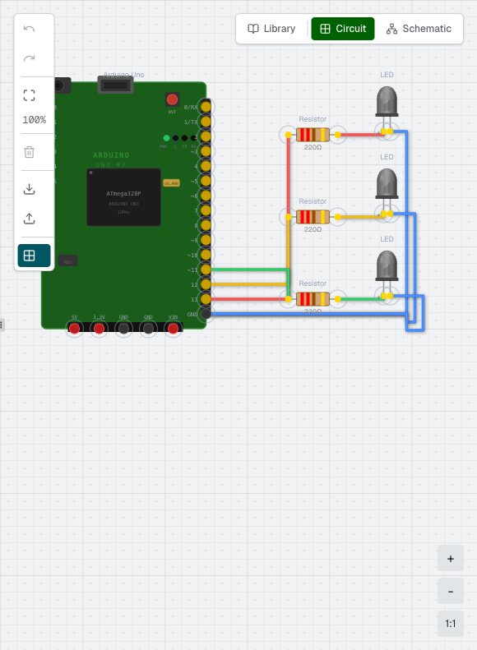Click the fit-to-screen icon
This screenshot has height=650, width=477.
(29, 95)
